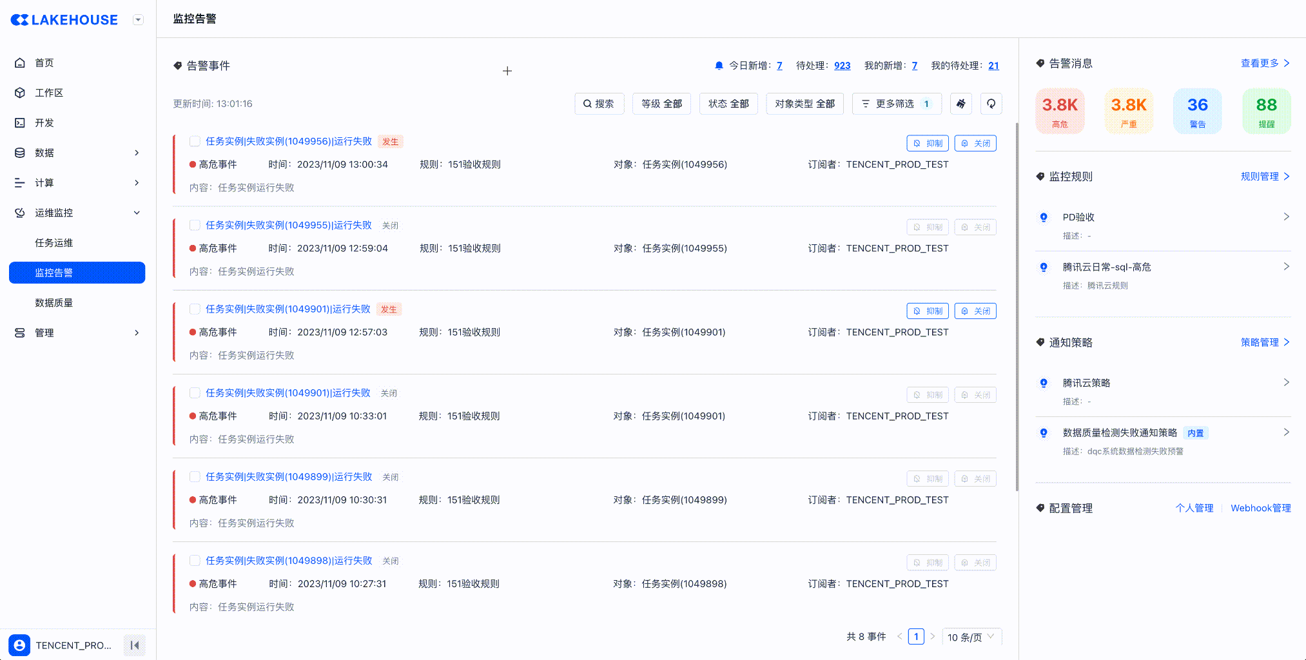The image size is (1306, 660).
Task: Open the 工作区 workspace icon in the sidebar
Action: click(x=20, y=93)
